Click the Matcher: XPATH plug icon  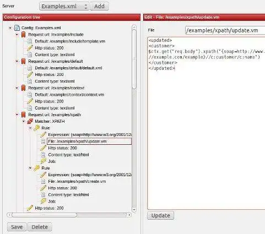pos(30,121)
